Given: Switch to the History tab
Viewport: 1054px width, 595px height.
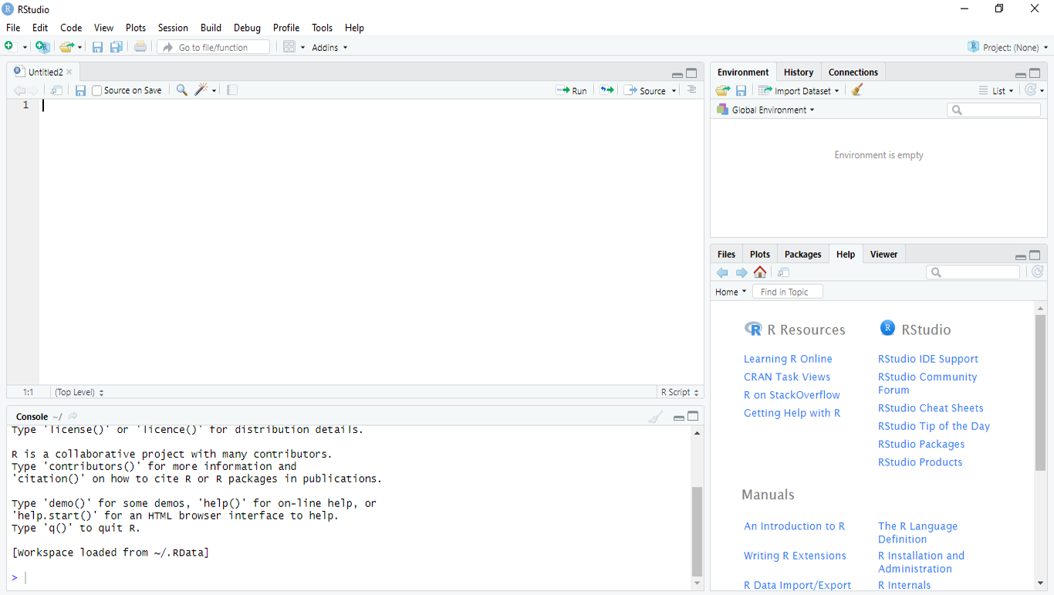Looking at the screenshot, I should tap(799, 72).
